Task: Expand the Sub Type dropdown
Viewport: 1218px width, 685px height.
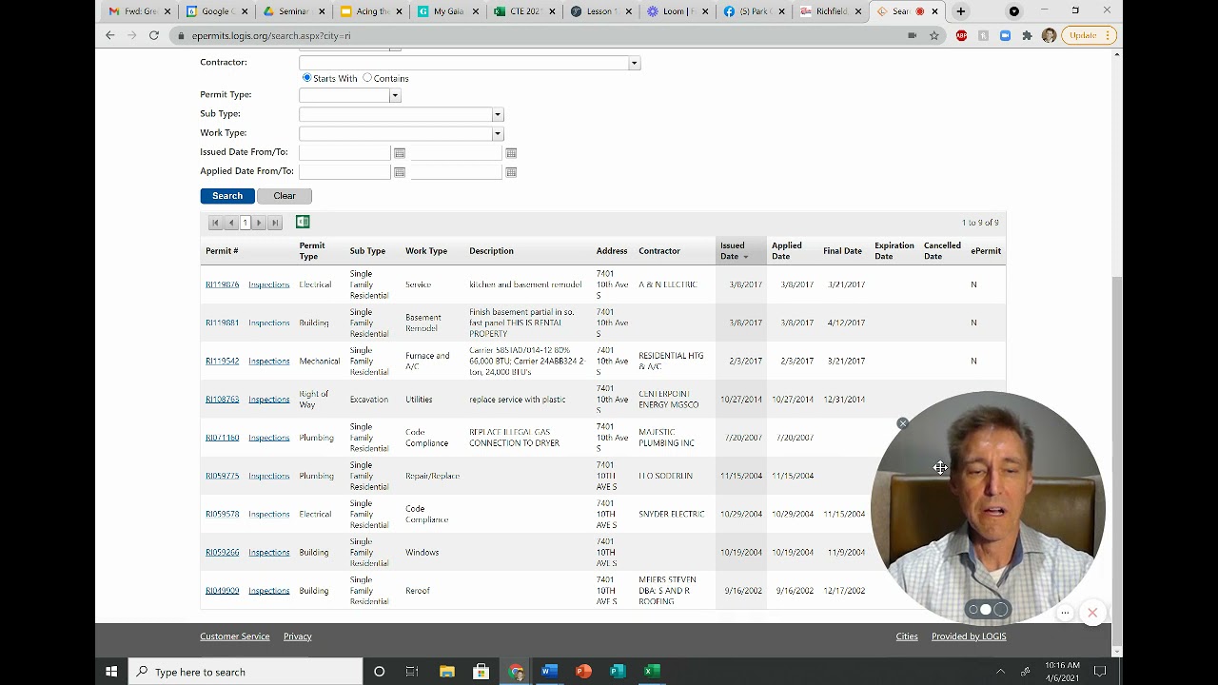Action: [497, 114]
